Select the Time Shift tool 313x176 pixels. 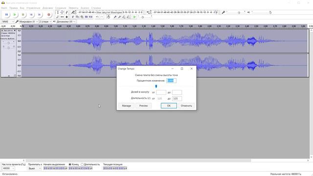click(62, 17)
